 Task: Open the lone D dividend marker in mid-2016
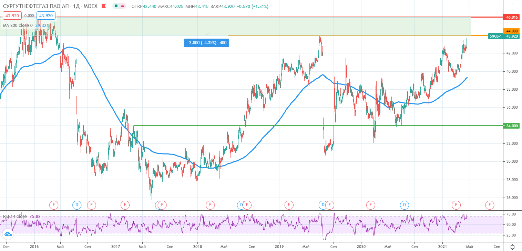pyautogui.click(x=76, y=205)
